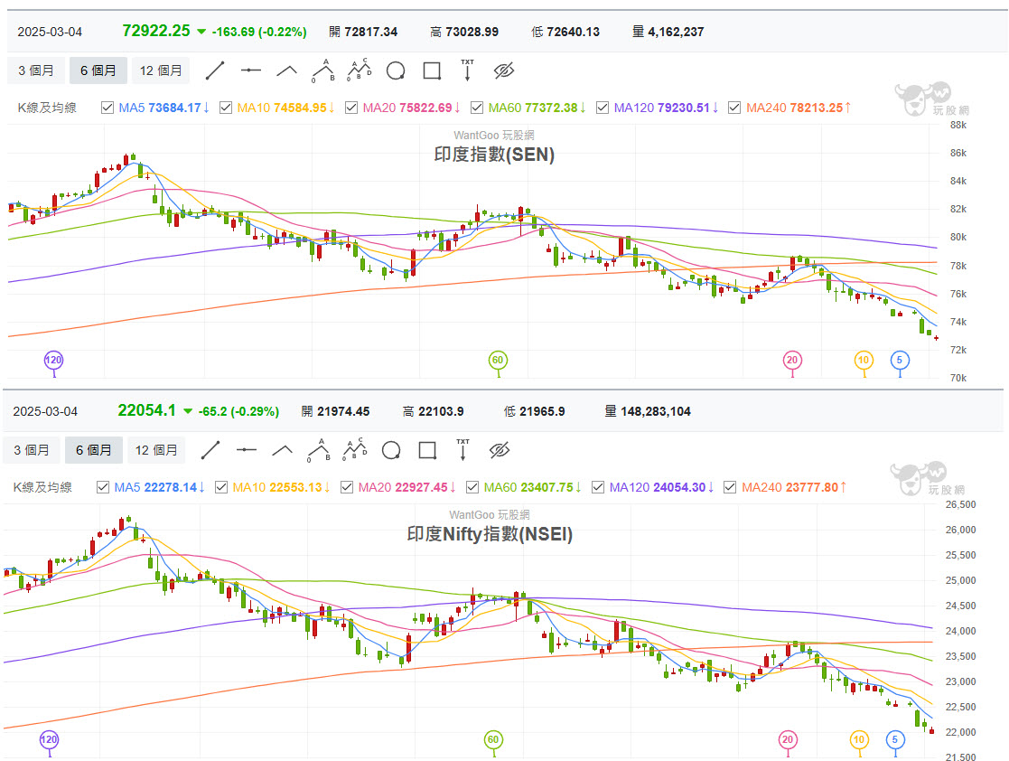This screenshot has width=1009, height=761.
Task: Select the ABC pattern tool in Nifty chart
Action: coord(354,449)
